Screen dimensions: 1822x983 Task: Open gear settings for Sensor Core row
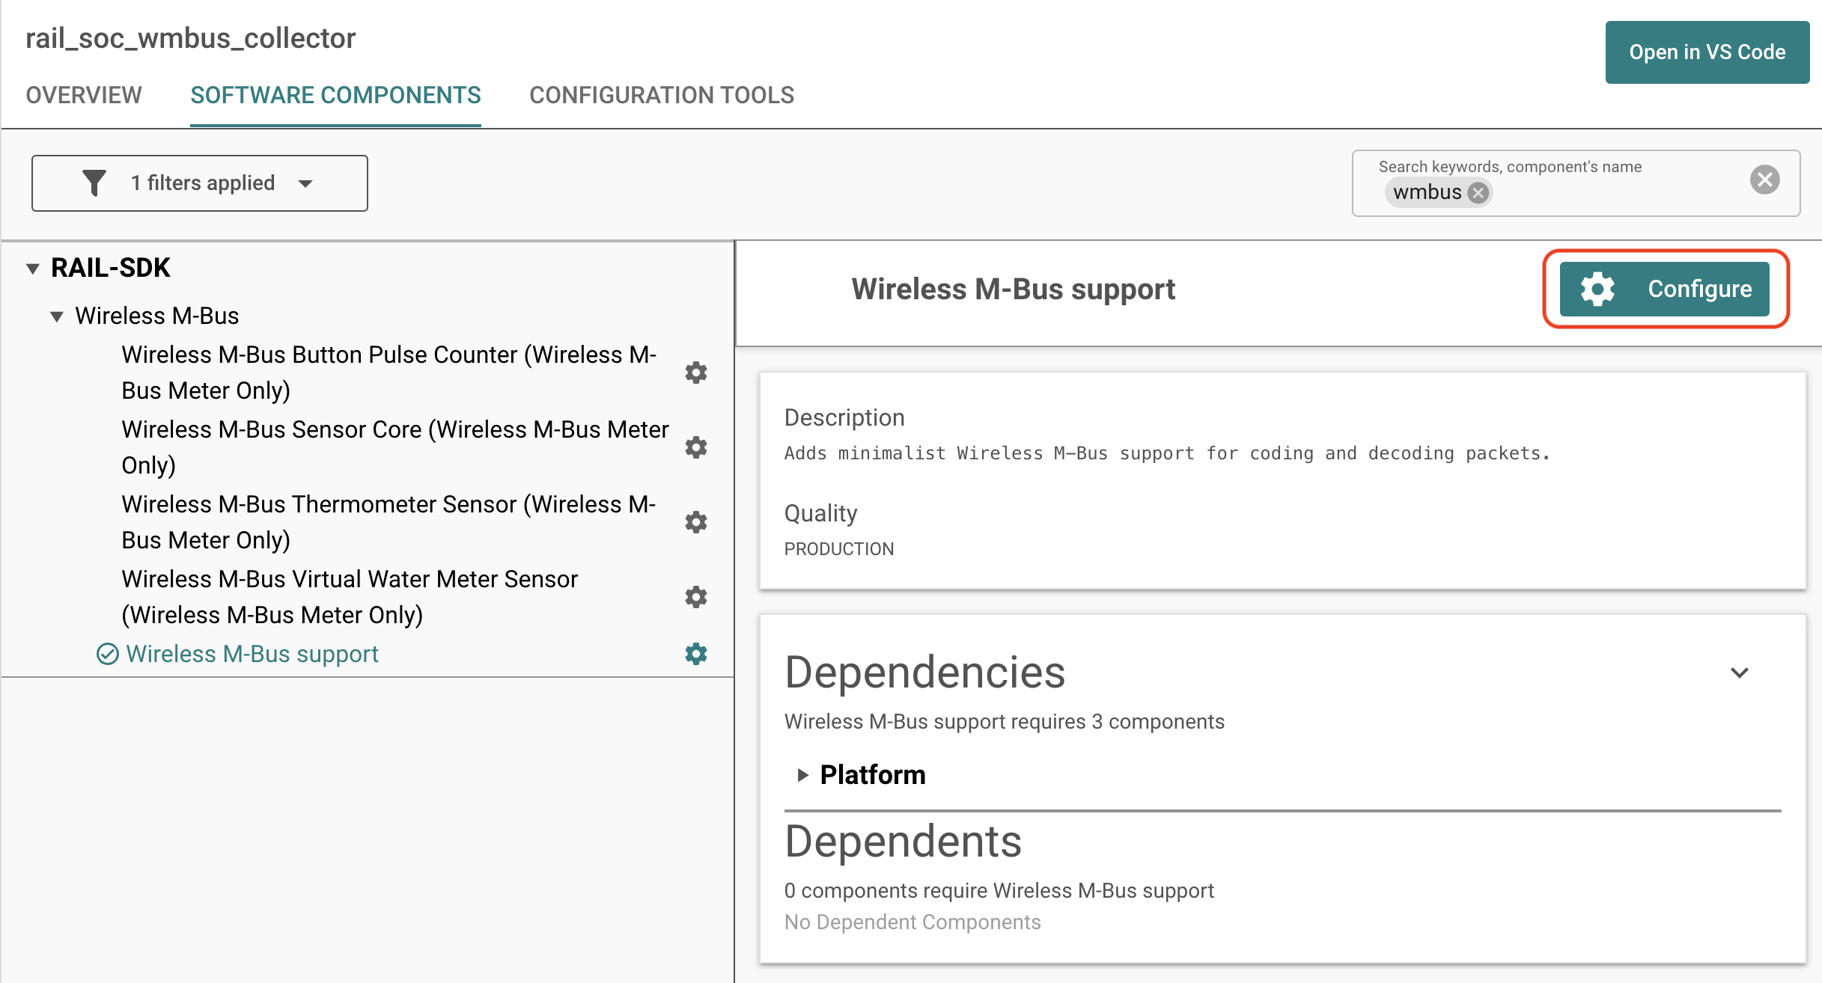pyautogui.click(x=696, y=447)
